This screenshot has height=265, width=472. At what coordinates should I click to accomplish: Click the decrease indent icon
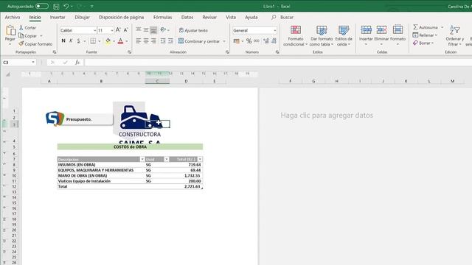(x=163, y=41)
